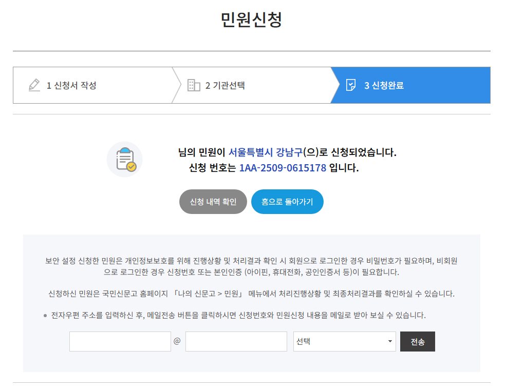Image resolution: width=505 pixels, height=390 pixels.
Task: Click the clipboard confirmation icon
Action: coord(125,159)
